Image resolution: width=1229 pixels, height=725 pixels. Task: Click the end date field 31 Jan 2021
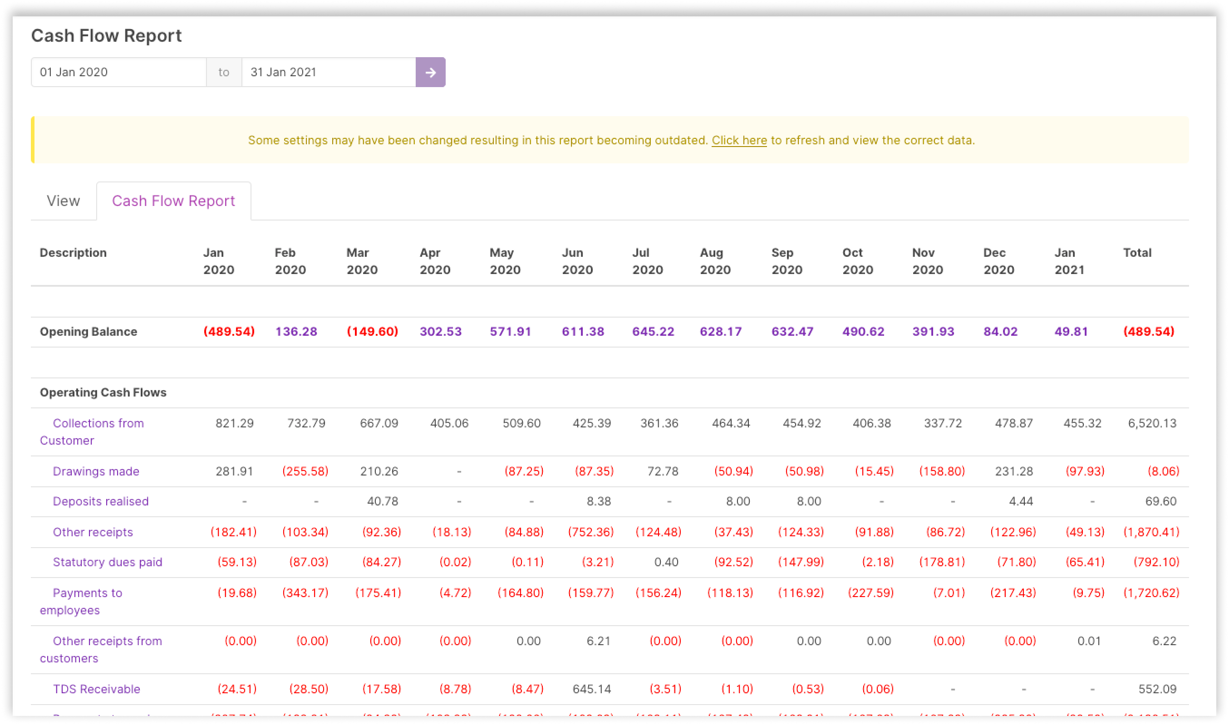tap(329, 72)
